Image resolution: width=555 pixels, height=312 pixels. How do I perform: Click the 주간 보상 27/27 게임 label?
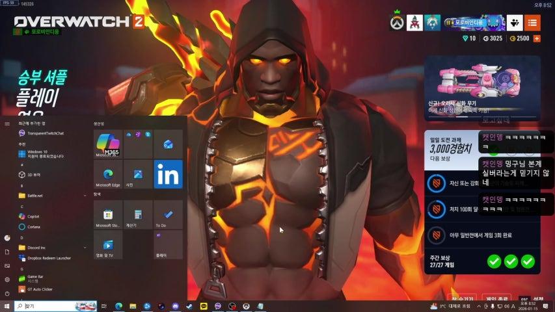click(x=442, y=261)
